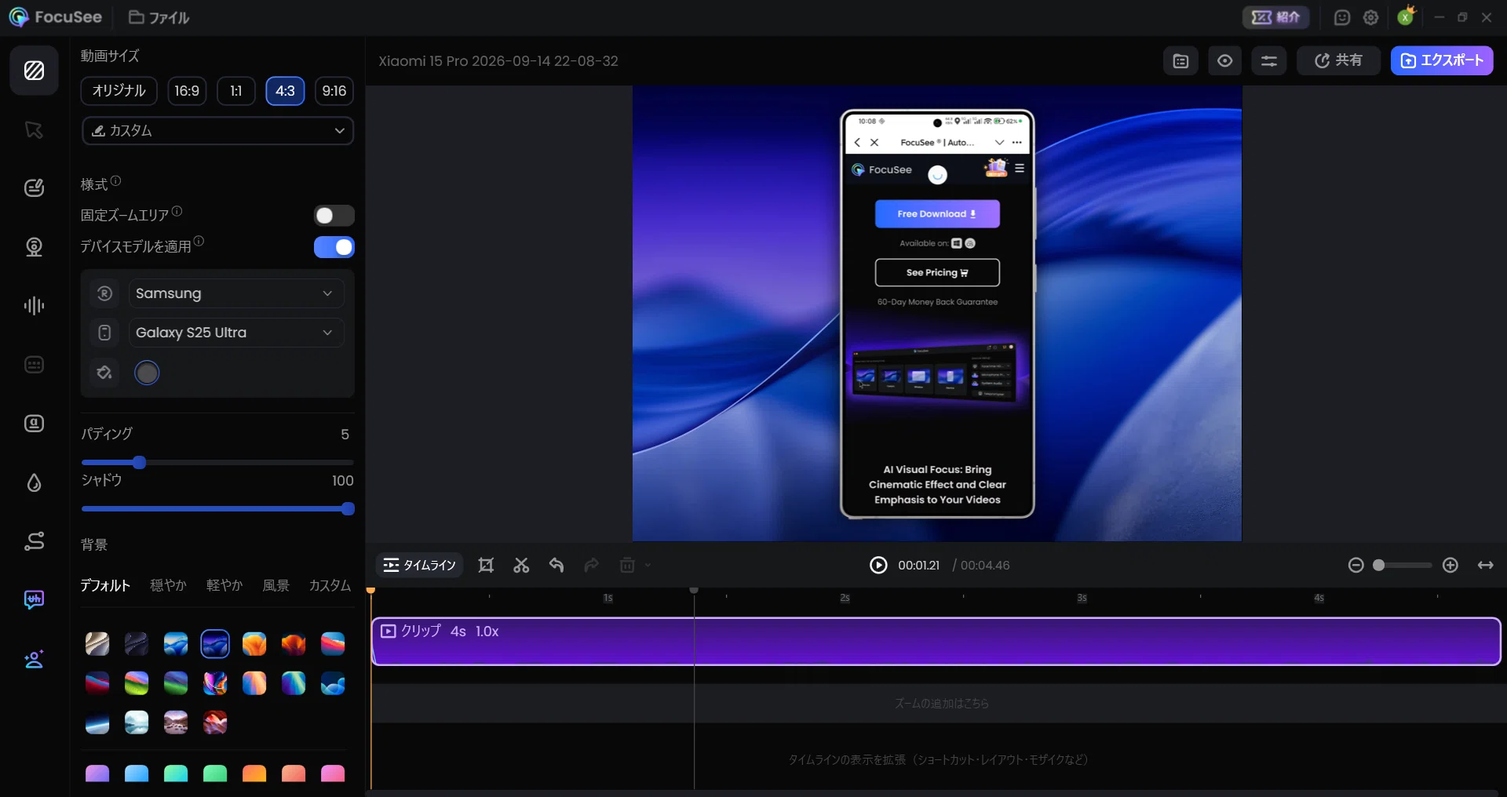Screen dimensions: 1507x797
Task: Click the user account avatar icon
Action: click(1406, 16)
